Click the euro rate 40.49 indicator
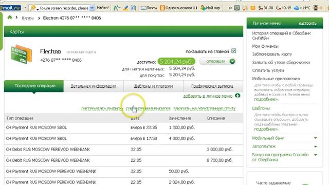The height and width of the screenshot is (185, 329). (x=283, y=8)
